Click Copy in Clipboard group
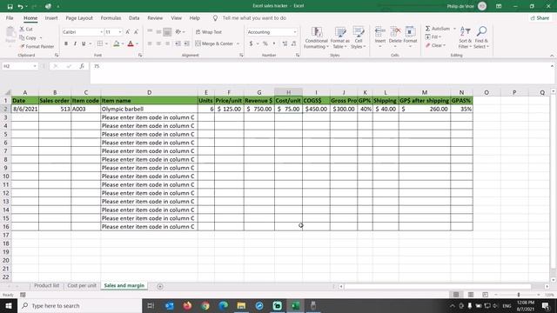The image size is (557, 313). [28, 37]
